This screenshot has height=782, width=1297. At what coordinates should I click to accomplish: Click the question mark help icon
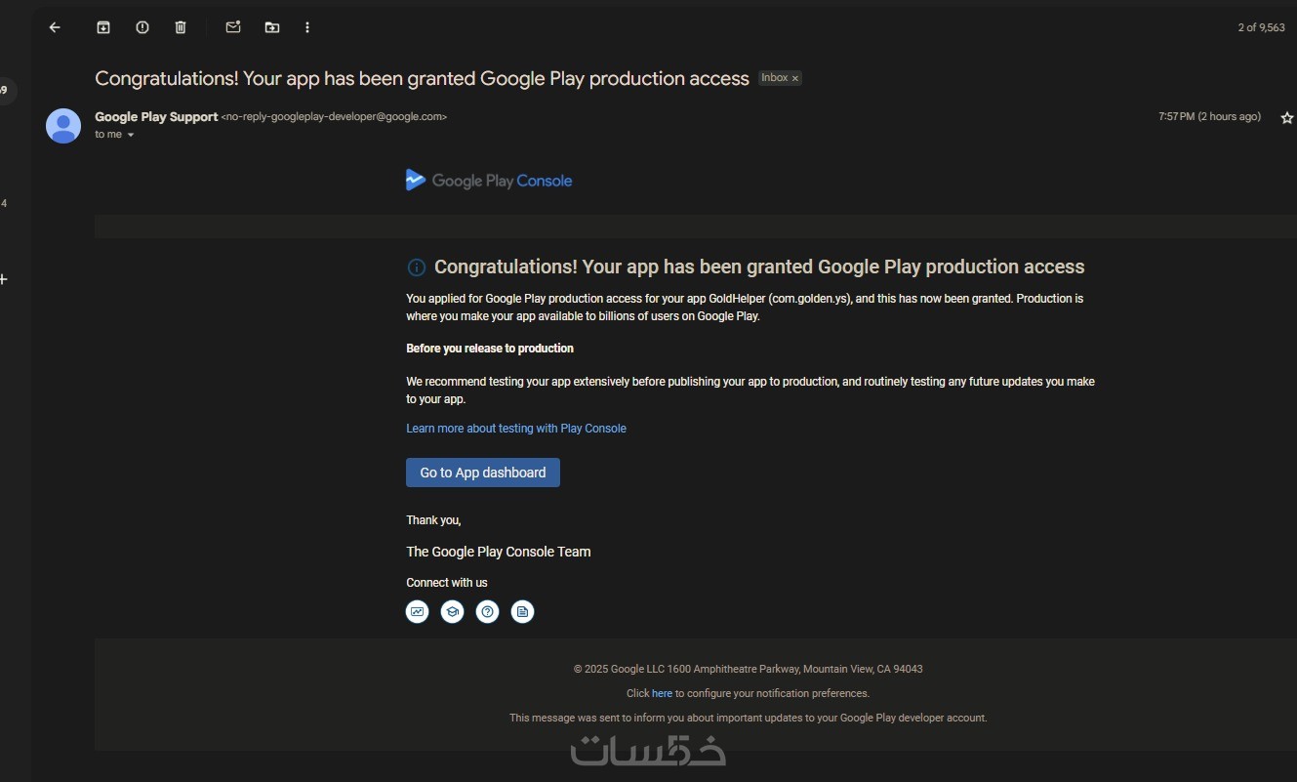(x=487, y=612)
